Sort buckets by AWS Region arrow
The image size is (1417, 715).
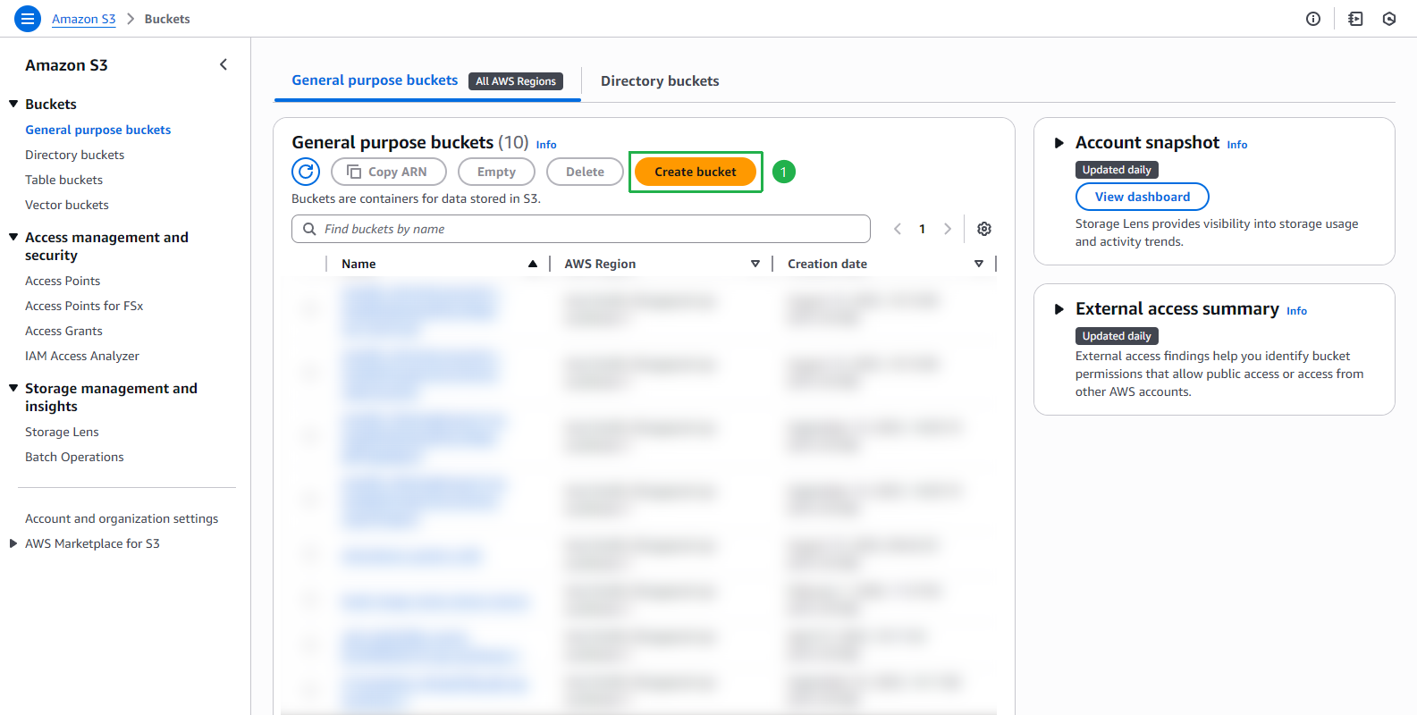pyautogui.click(x=755, y=264)
